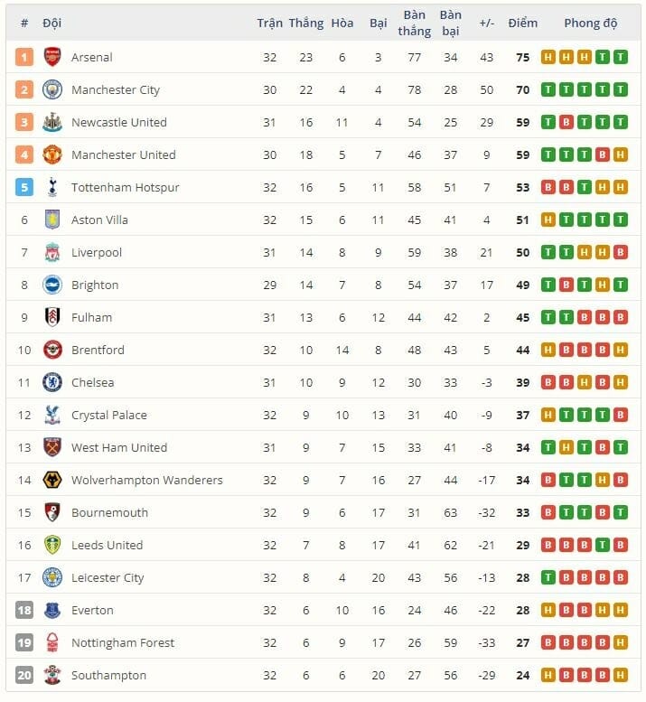Click Southampton's gray rank 20 badge

coord(24,675)
